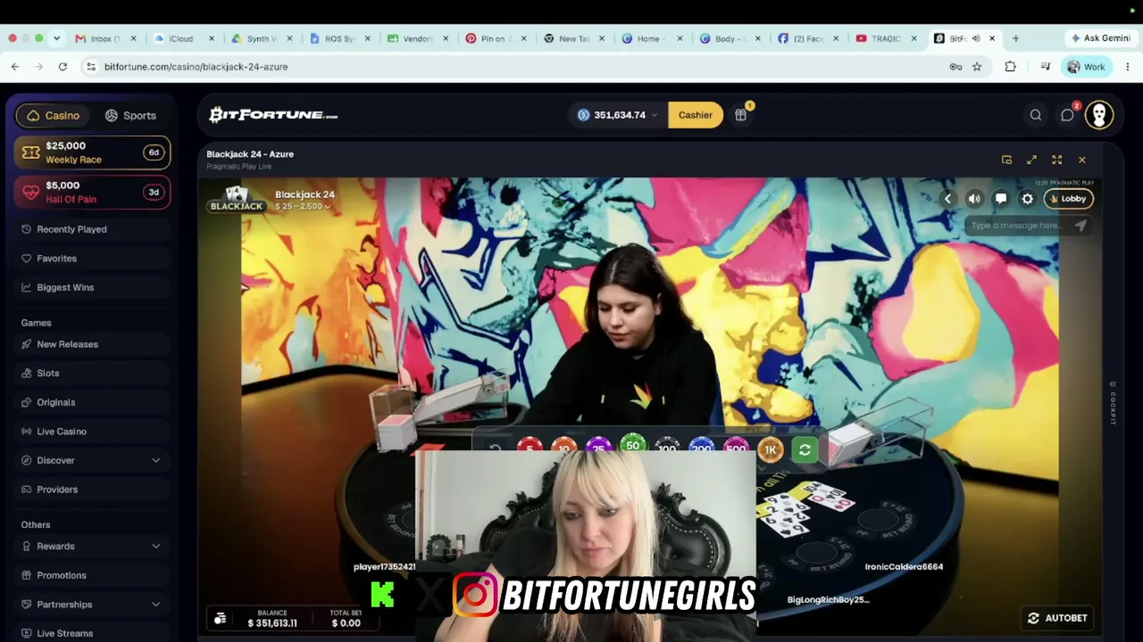1143x642 pixels.
Task: Open Biggest Wins
Action: [92, 287]
